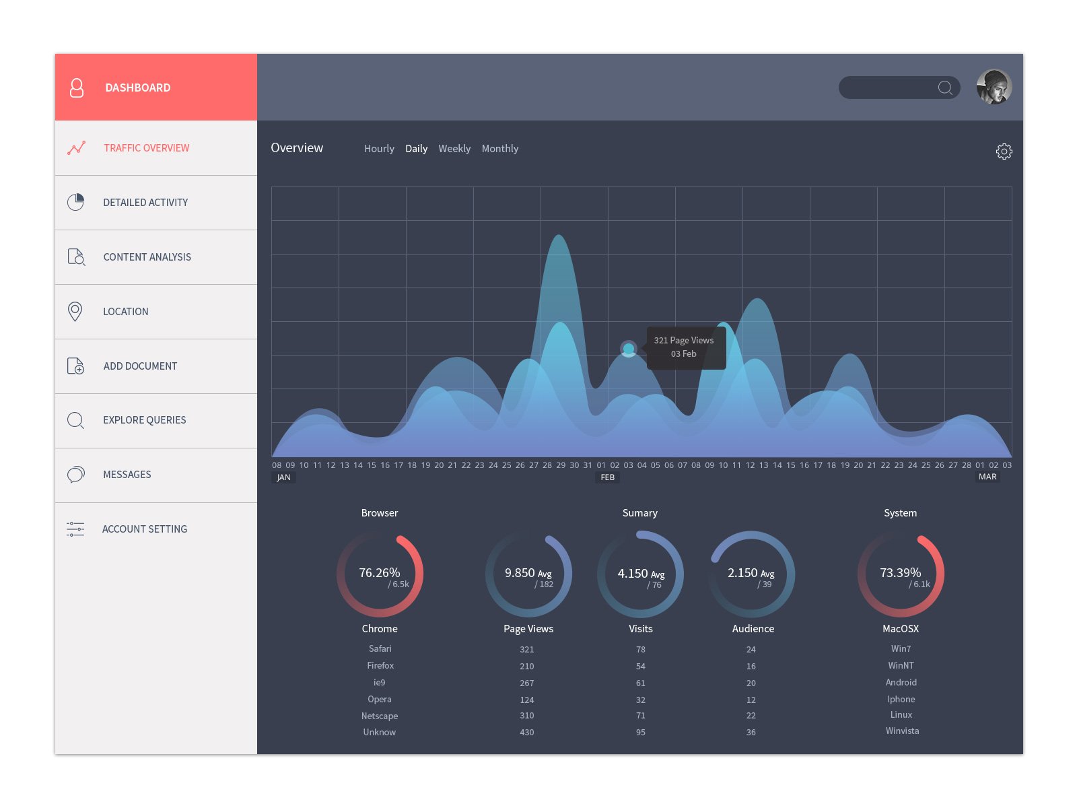Click the Messages chat bubble icon

(76, 475)
